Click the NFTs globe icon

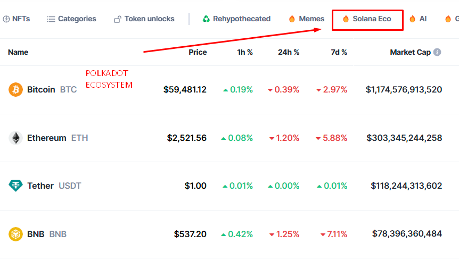tap(6, 19)
